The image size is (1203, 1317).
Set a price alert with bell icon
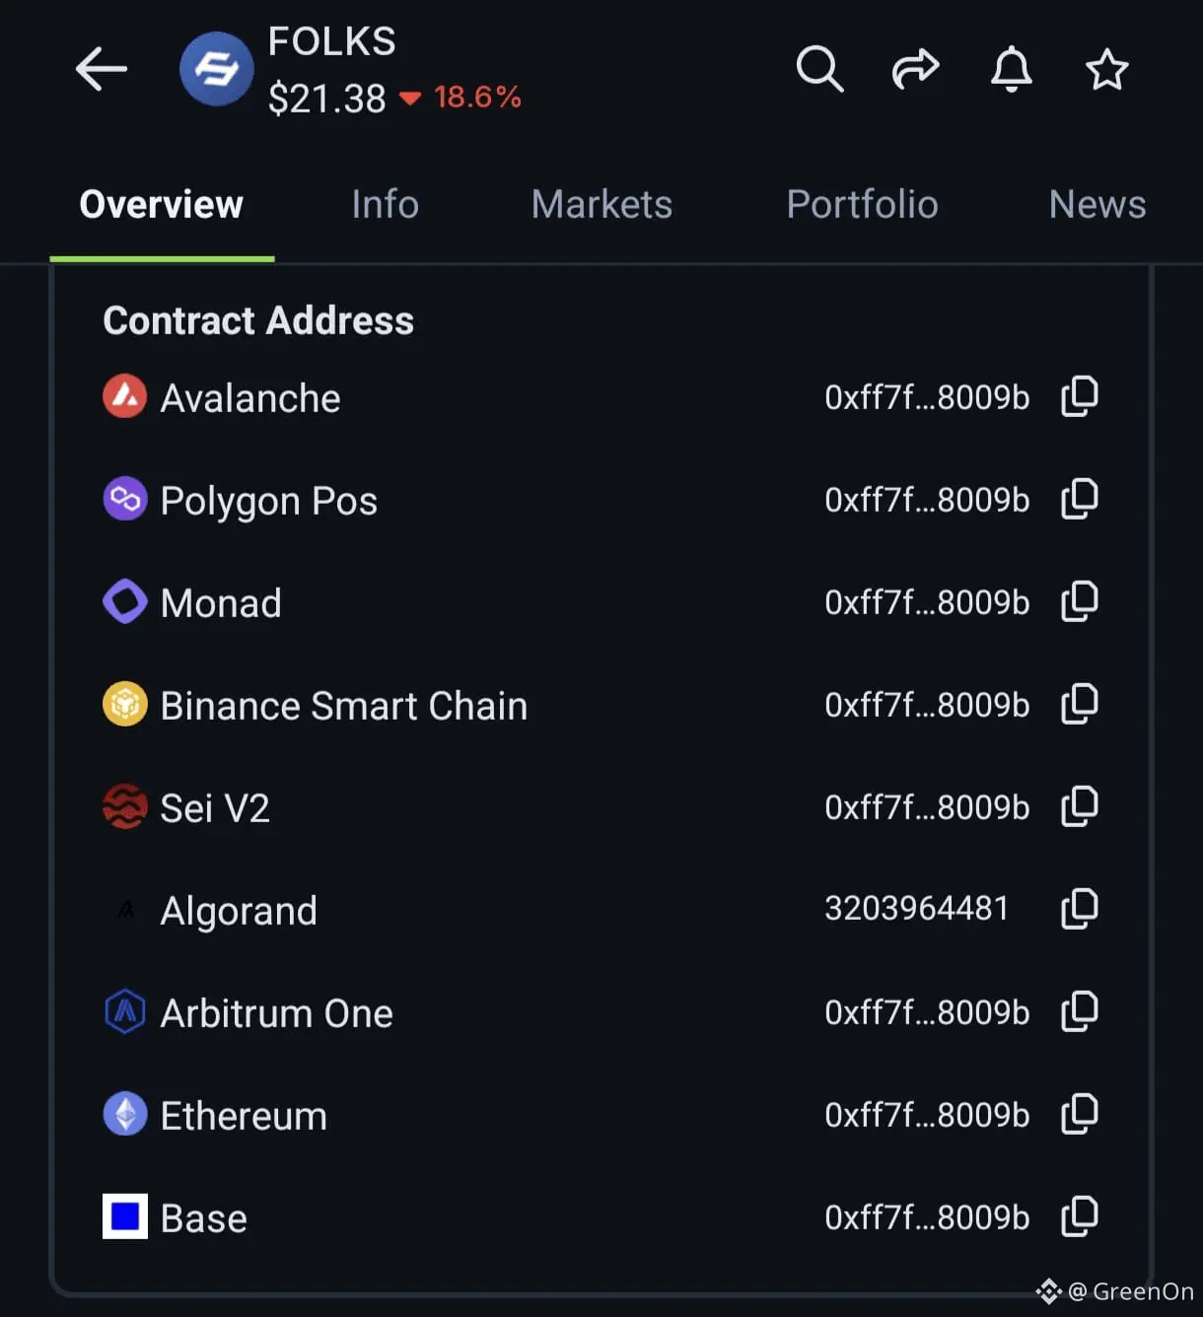coord(1011,69)
